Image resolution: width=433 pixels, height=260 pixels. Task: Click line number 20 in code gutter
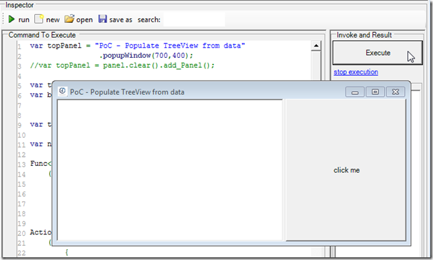coord(22,234)
